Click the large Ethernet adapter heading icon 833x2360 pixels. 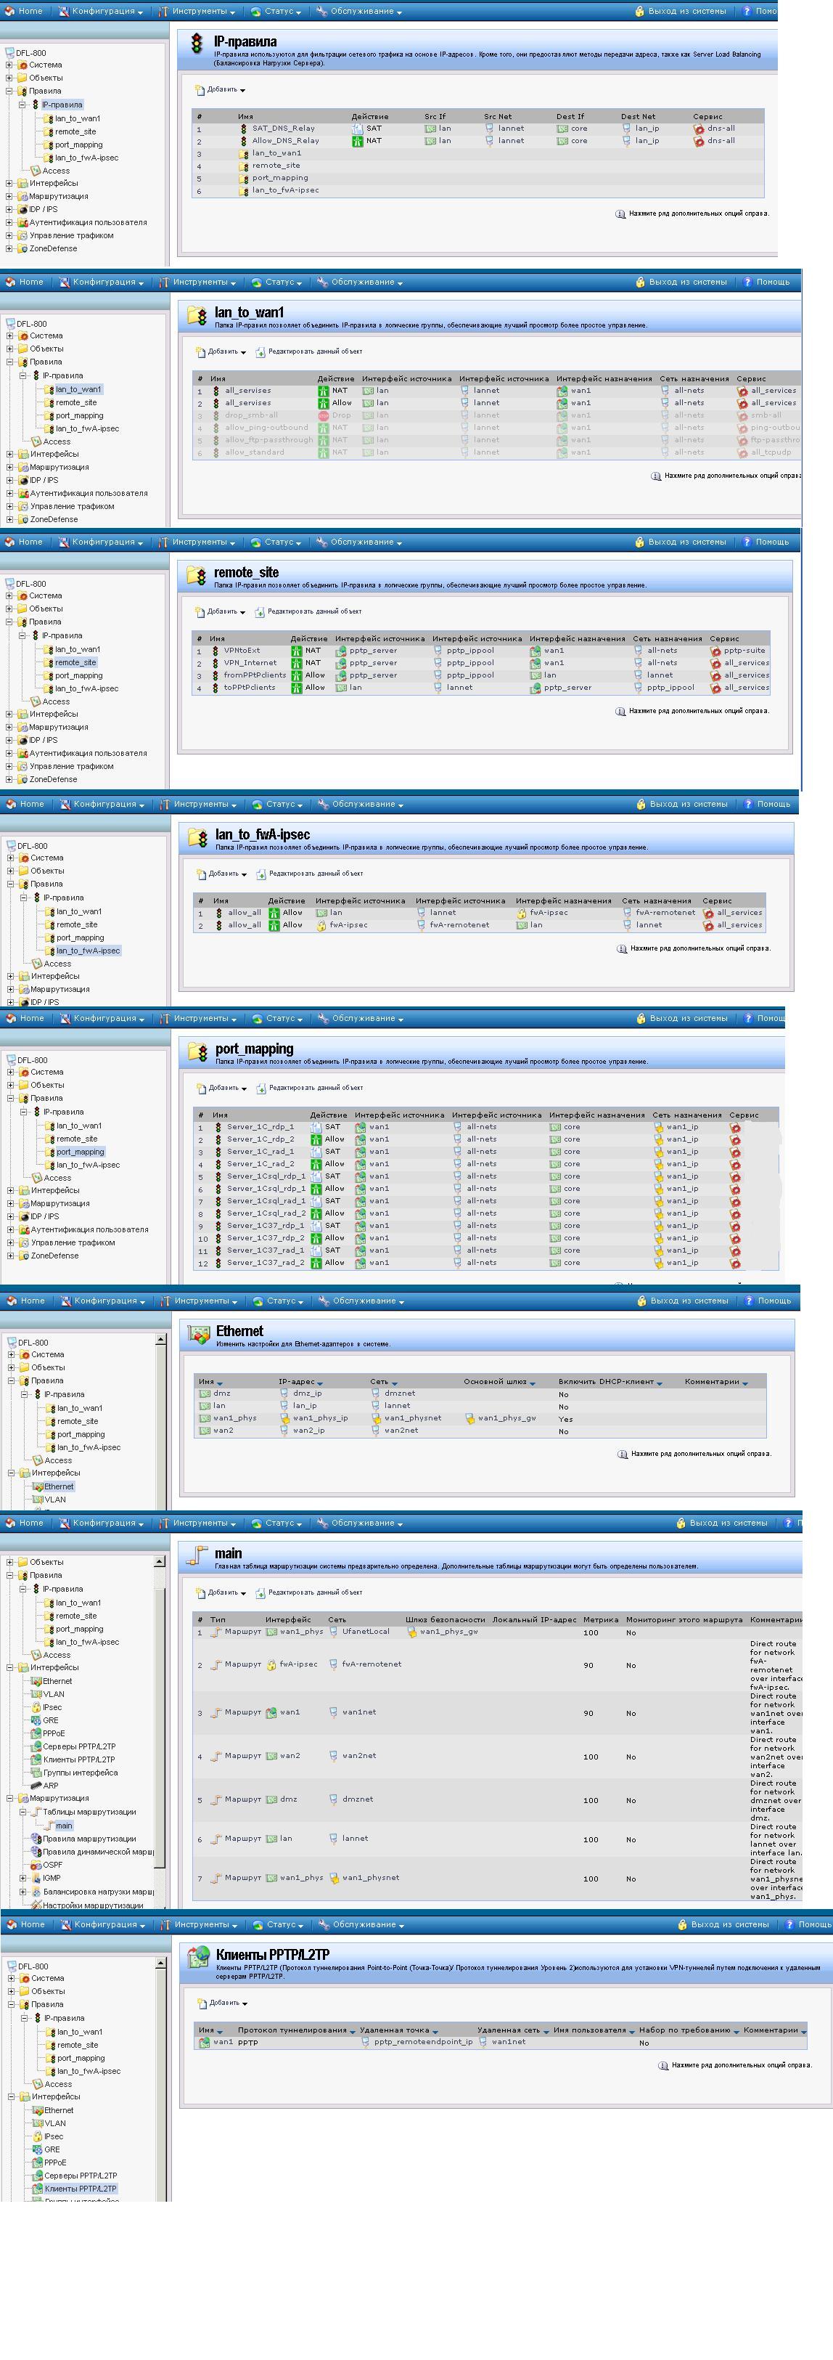click(x=199, y=1335)
